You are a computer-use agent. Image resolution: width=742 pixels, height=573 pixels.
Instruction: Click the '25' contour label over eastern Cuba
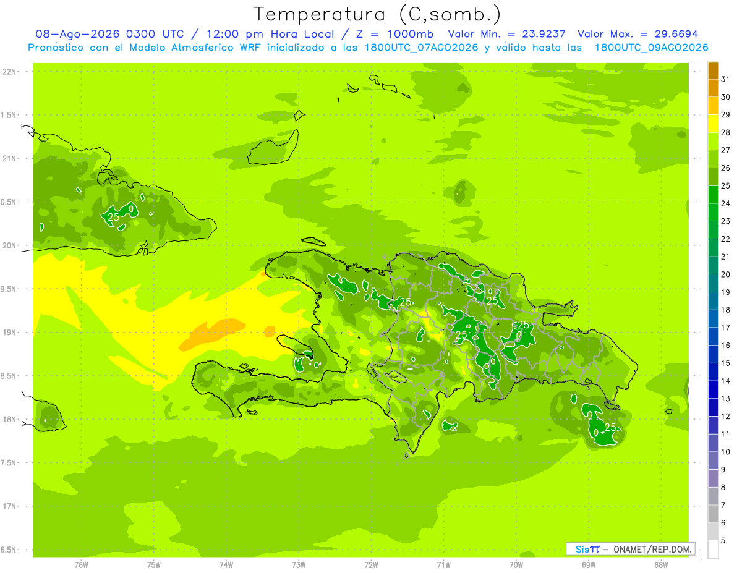click(x=113, y=217)
